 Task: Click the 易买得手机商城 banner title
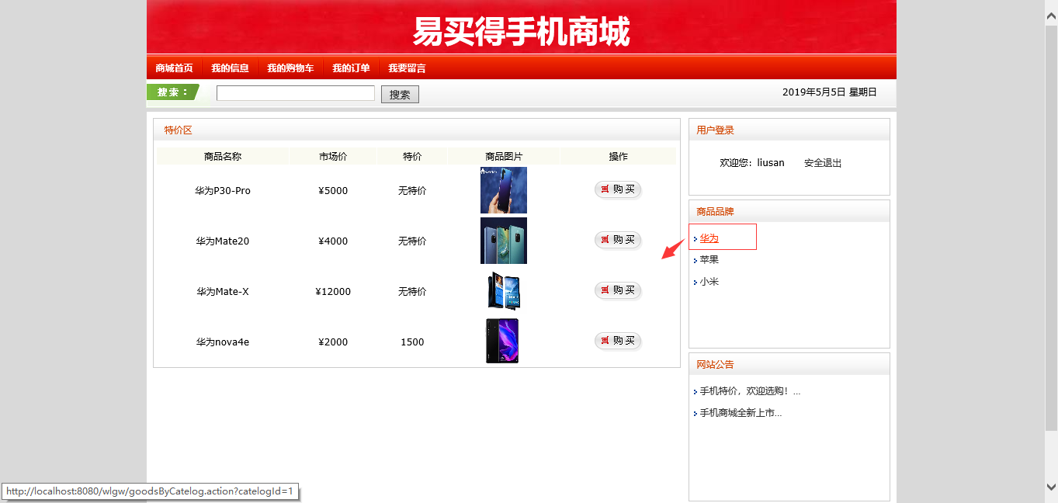pos(521,32)
